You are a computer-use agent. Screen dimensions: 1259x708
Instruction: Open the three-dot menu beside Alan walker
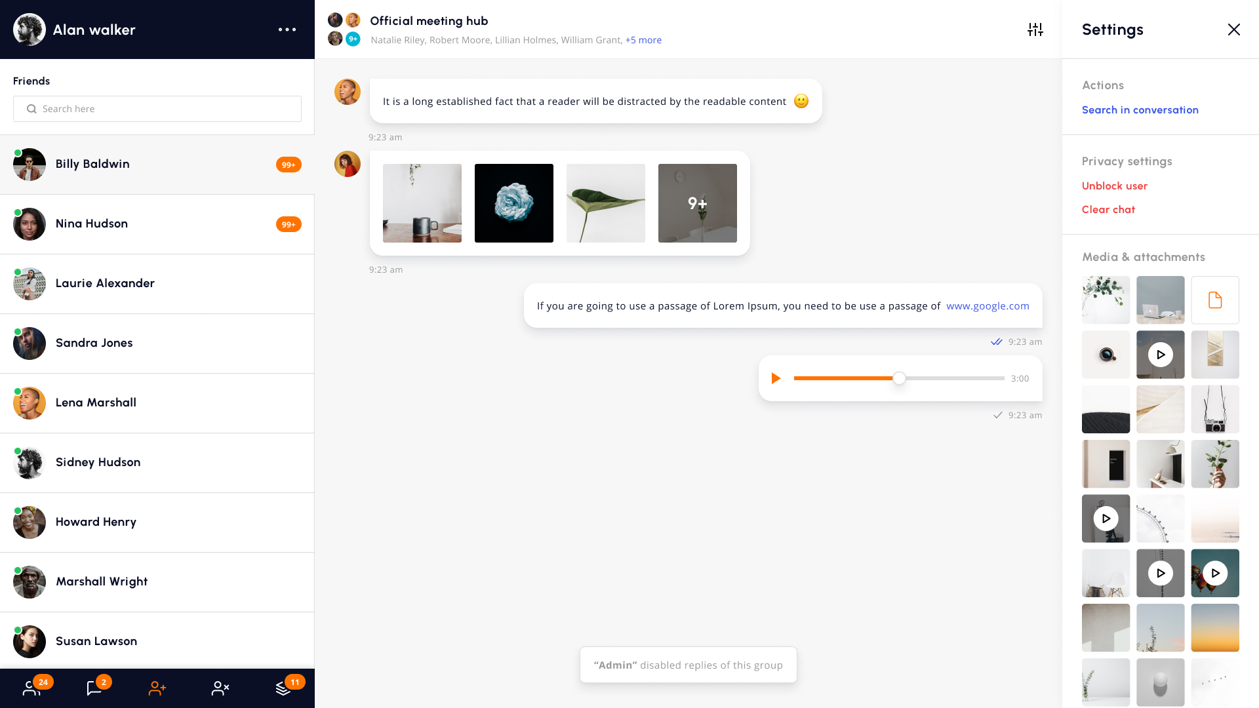(287, 29)
